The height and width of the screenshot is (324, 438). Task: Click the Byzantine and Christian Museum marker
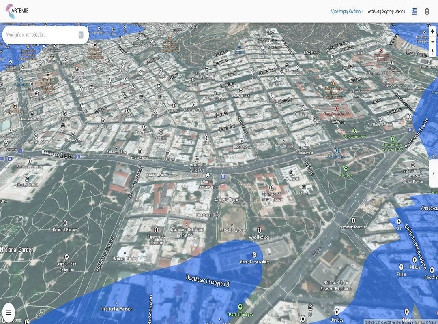(271, 188)
